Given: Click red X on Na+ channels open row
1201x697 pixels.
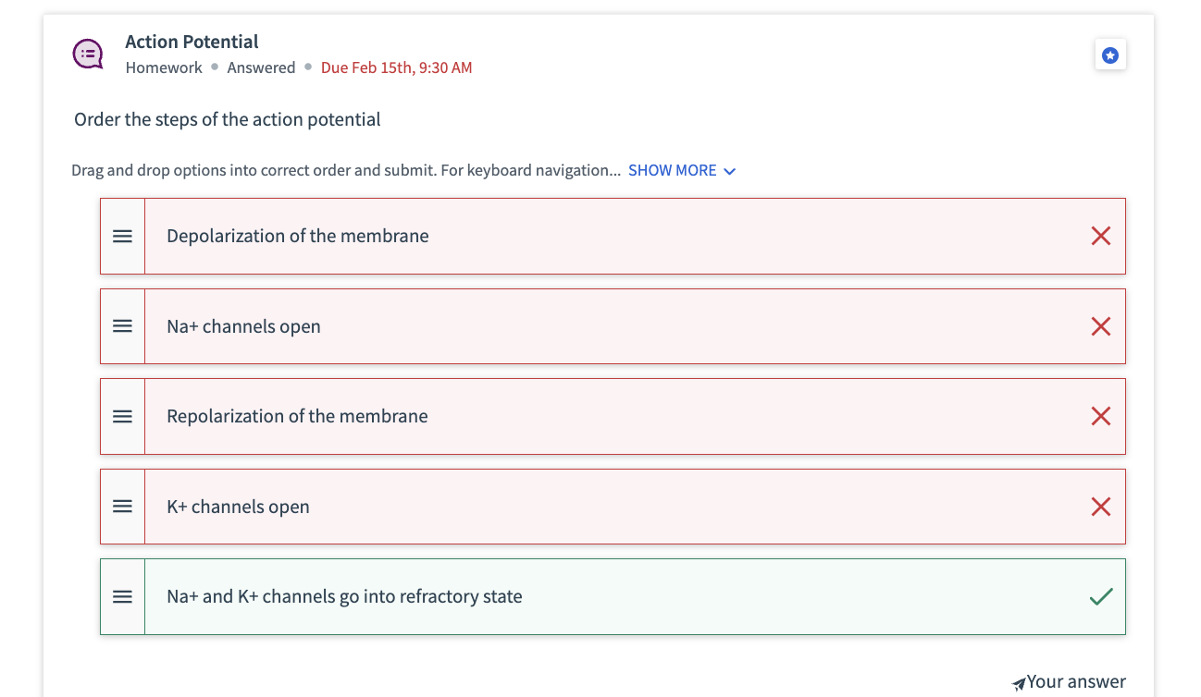Looking at the screenshot, I should tap(1100, 326).
